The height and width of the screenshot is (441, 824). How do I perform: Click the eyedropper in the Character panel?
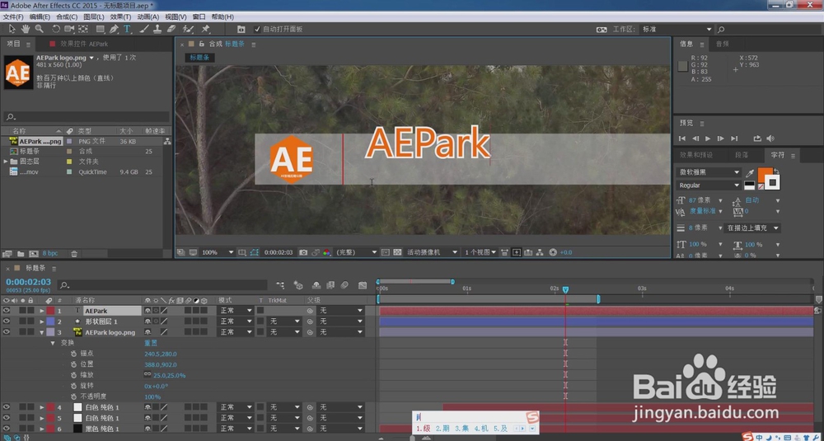tap(751, 173)
